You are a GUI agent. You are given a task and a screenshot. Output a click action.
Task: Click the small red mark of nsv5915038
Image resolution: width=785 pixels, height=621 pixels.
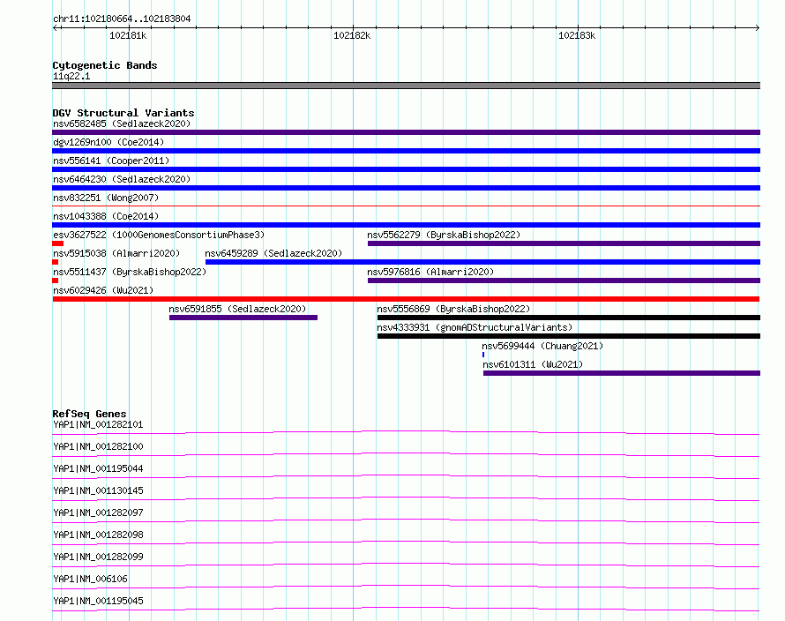pyautogui.click(x=55, y=262)
